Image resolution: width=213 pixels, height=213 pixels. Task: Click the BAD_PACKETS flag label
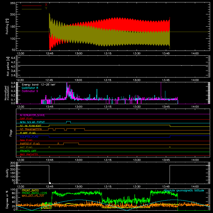pos(29,154)
